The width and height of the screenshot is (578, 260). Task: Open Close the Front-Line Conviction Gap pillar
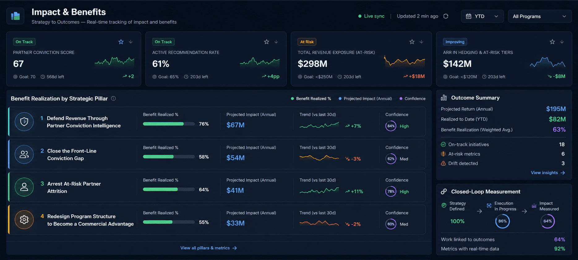(72, 155)
